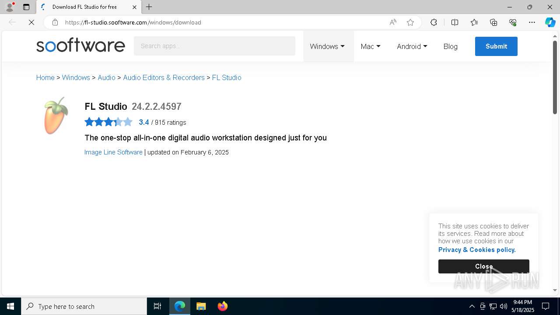Open network status tray icon
This screenshot has height=315, width=560.
click(x=493, y=306)
